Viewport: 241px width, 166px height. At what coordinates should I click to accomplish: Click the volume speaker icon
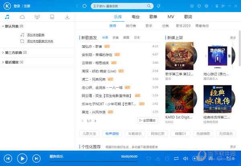coord(186,159)
